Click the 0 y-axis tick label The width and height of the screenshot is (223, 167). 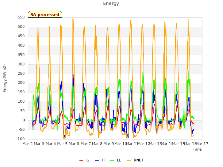24,120
